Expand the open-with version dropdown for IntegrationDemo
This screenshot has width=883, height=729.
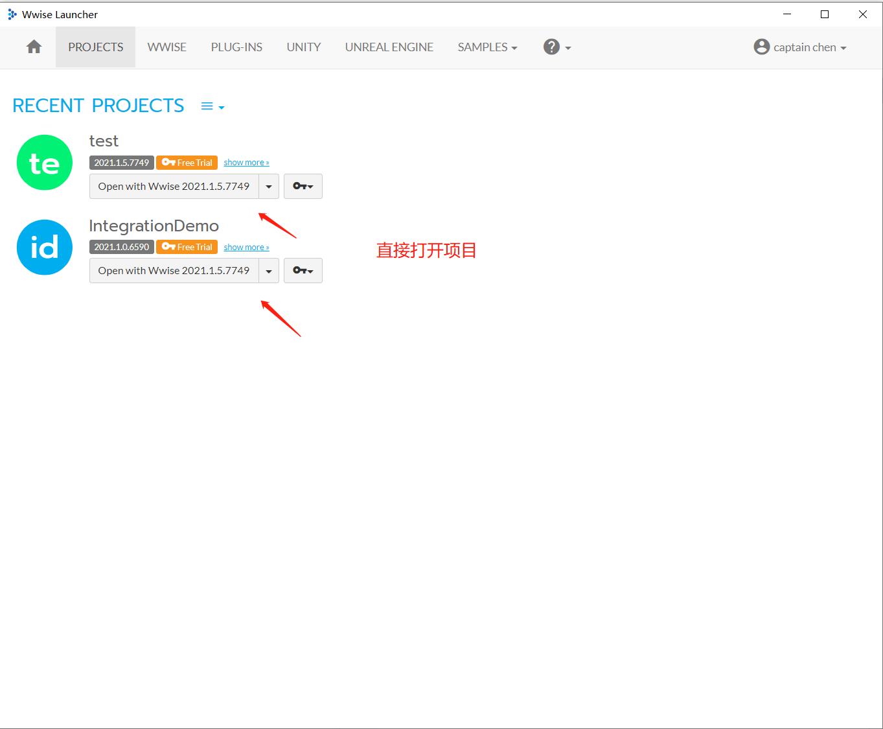click(269, 271)
